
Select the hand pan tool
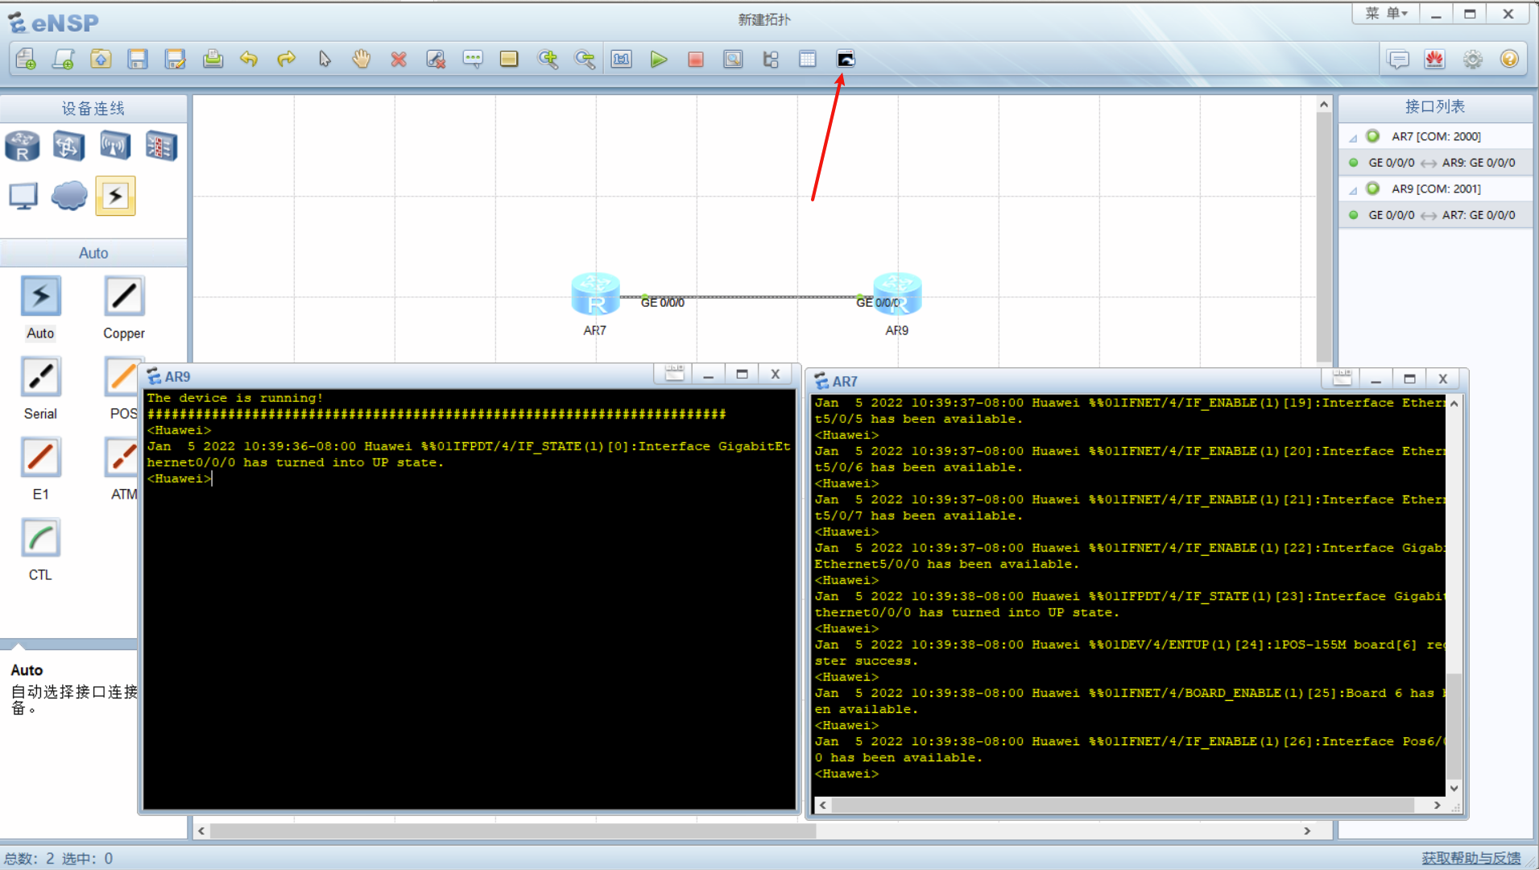pyautogui.click(x=362, y=59)
